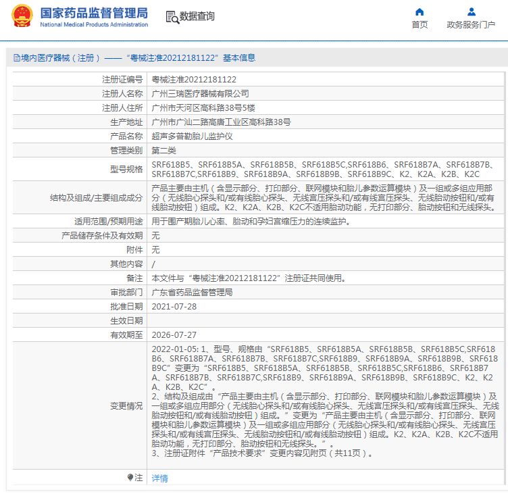The image size is (508, 498).
Task: Click the 其他内容 slash value
Action: pyautogui.click(x=153, y=264)
